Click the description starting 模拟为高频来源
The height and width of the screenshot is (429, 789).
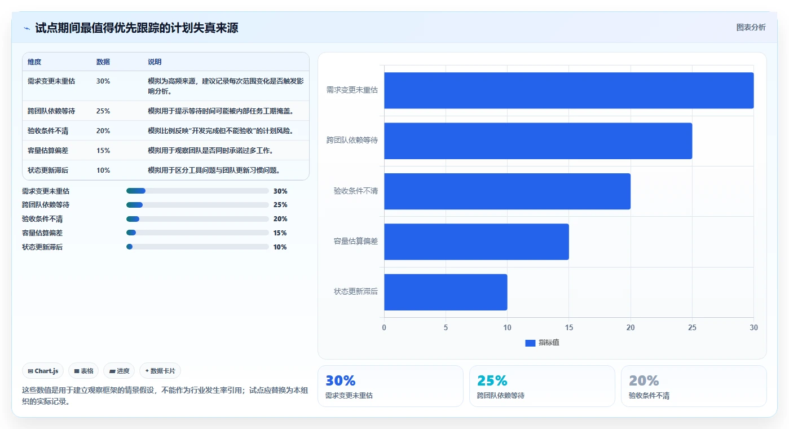pos(226,86)
